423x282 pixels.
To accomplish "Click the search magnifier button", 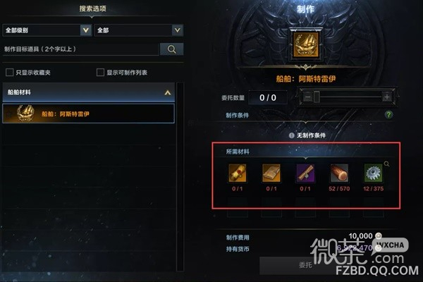I will click(171, 49).
